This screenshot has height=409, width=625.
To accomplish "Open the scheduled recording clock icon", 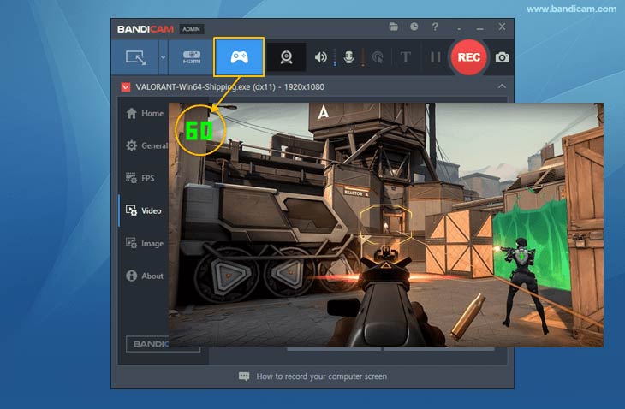I will tap(414, 27).
